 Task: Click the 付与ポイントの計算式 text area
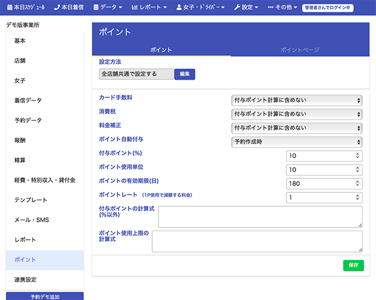(260, 217)
